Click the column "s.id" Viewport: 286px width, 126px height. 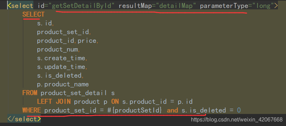coord(44,23)
